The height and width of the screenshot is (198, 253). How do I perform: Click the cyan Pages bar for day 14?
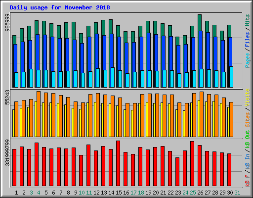click(113, 77)
